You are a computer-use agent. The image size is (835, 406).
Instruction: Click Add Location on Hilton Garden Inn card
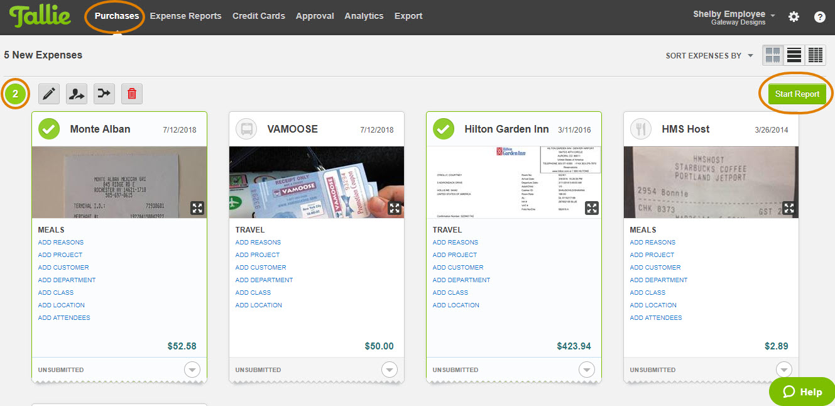coord(456,305)
